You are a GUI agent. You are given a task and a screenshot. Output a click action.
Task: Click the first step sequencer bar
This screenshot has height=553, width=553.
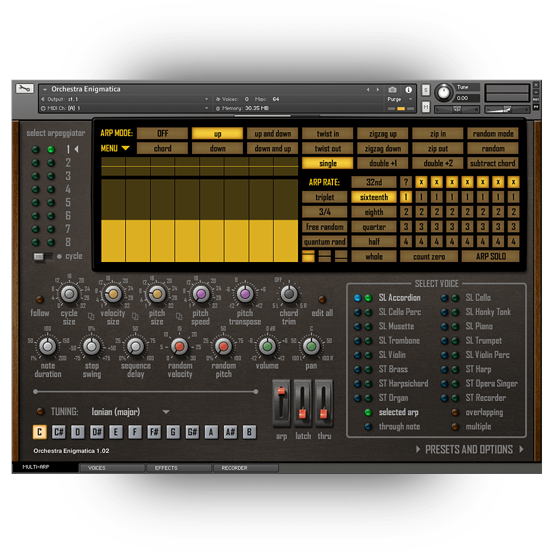[113, 221]
